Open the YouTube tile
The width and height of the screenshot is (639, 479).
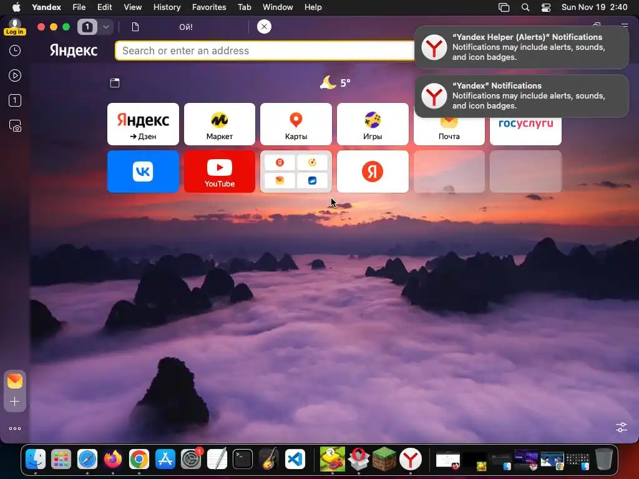pos(220,172)
